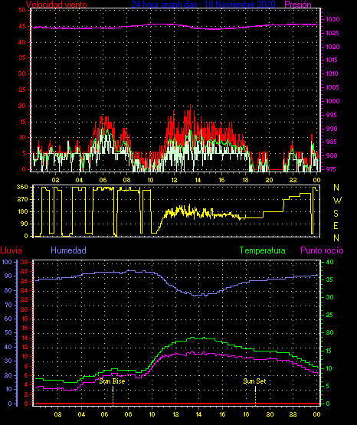Click the 50 humidity axis value
The image size is (357, 425).
[8, 332]
